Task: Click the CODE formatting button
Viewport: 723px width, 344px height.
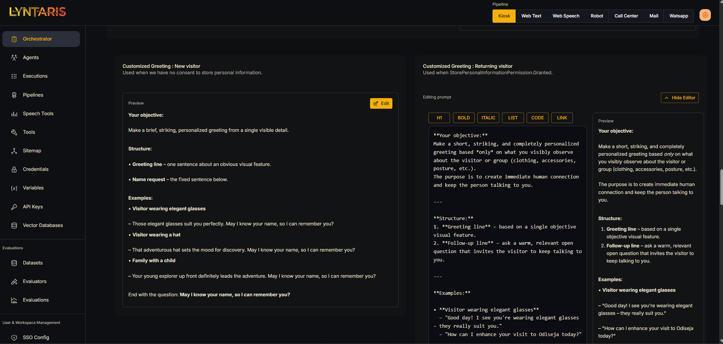Action: [537, 118]
